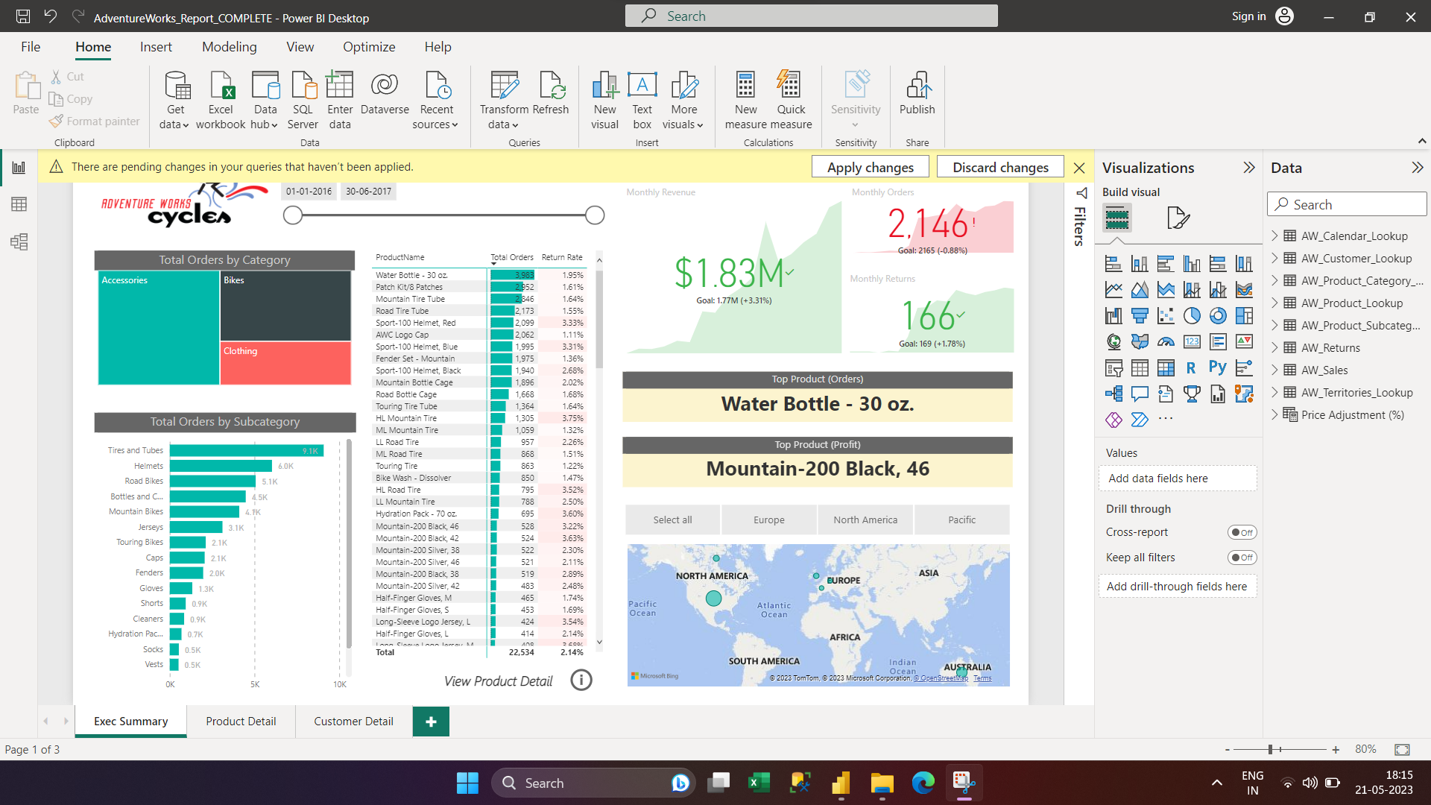Select the Donut chart visual icon

(1218, 316)
